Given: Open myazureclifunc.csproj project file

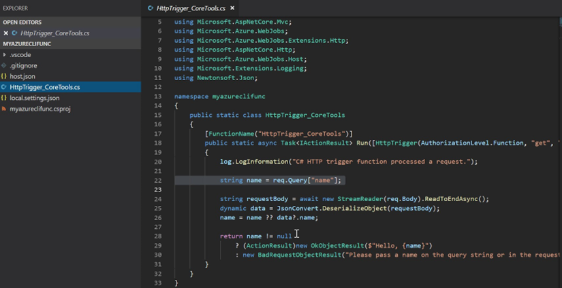Looking at the screenshot, I should point(40,109).
